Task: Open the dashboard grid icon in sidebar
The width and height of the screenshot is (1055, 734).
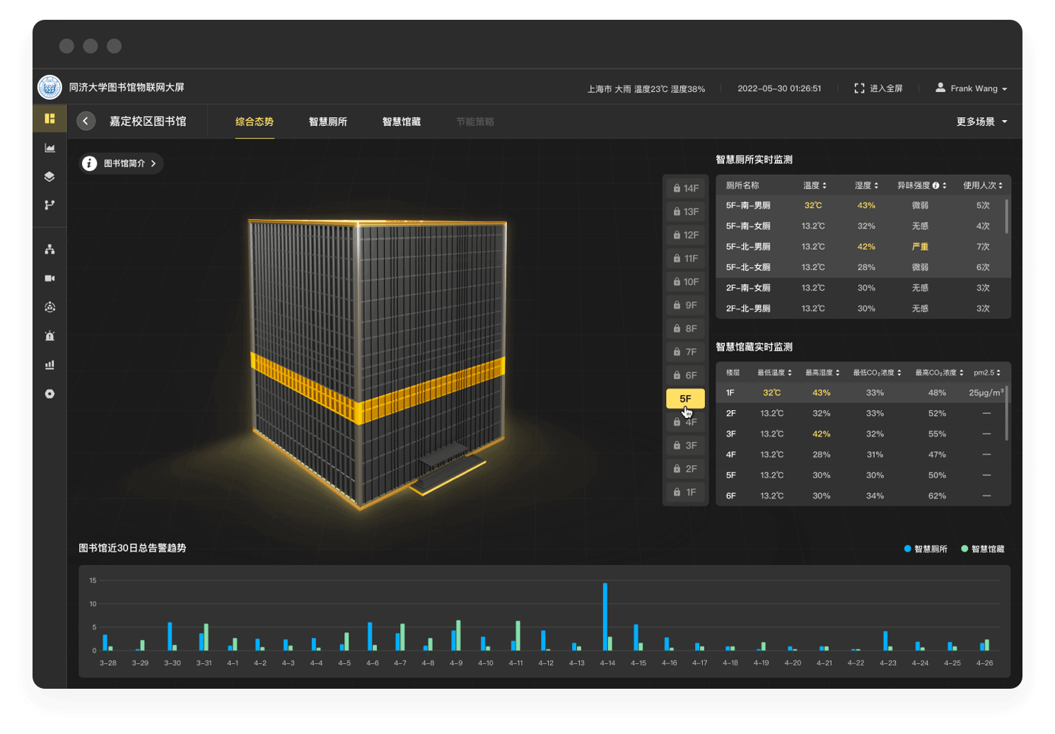Action: click(x=49, y=119)
